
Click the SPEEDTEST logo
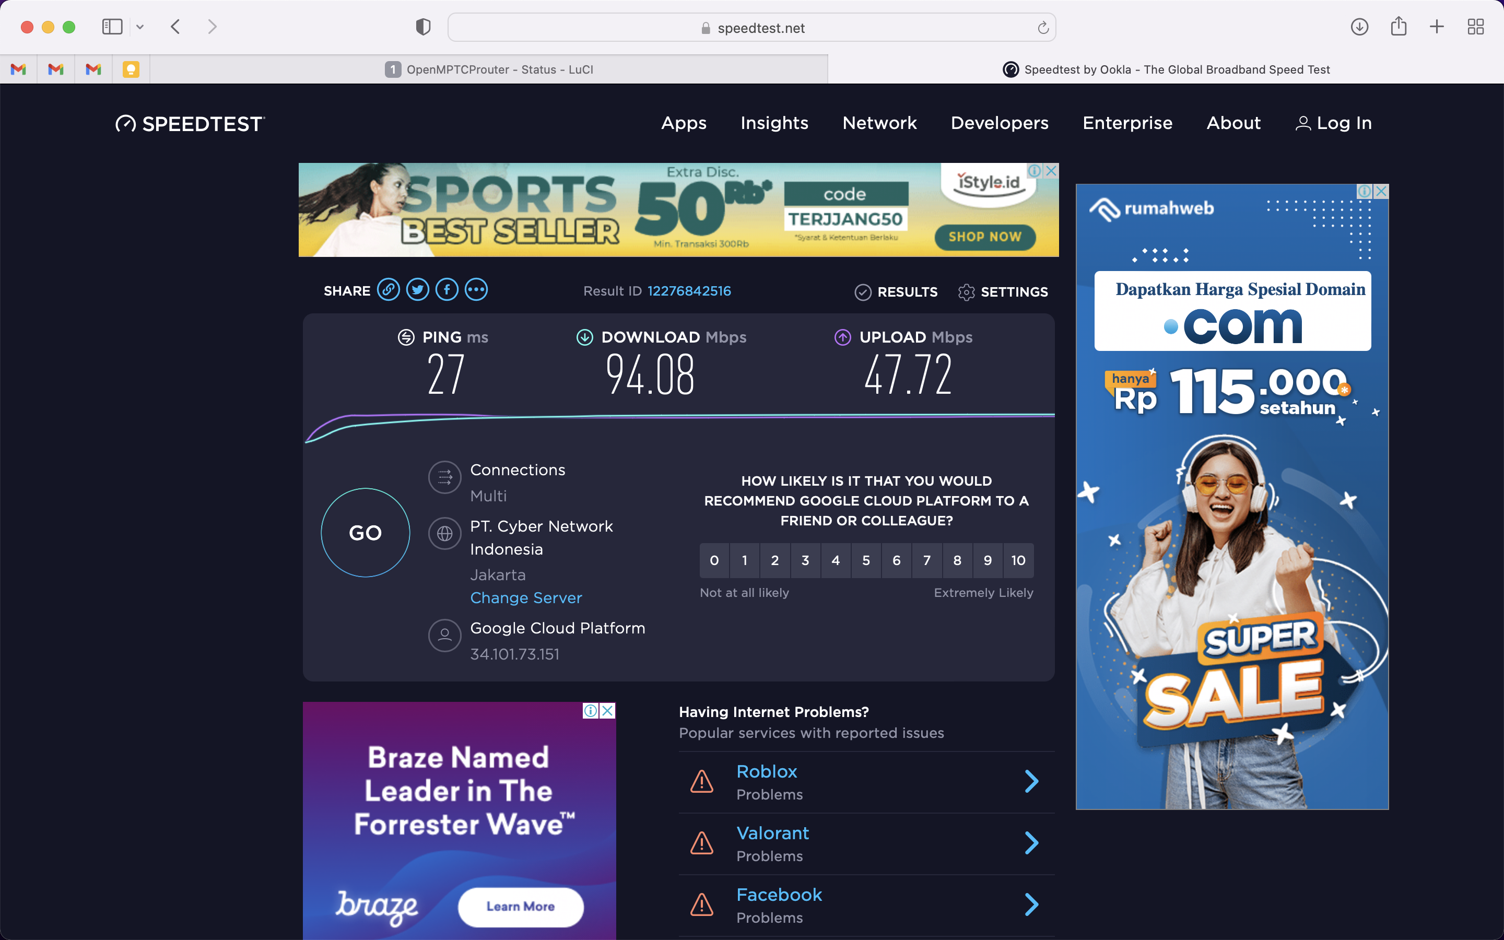[190, 124]
